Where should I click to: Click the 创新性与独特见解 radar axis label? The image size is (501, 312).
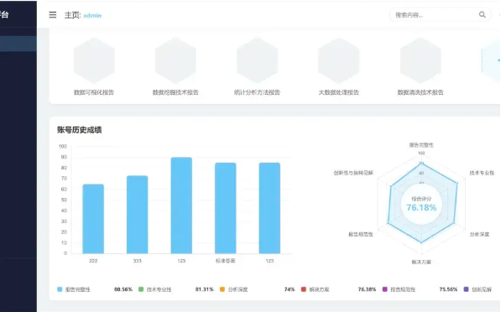[353, 173]
